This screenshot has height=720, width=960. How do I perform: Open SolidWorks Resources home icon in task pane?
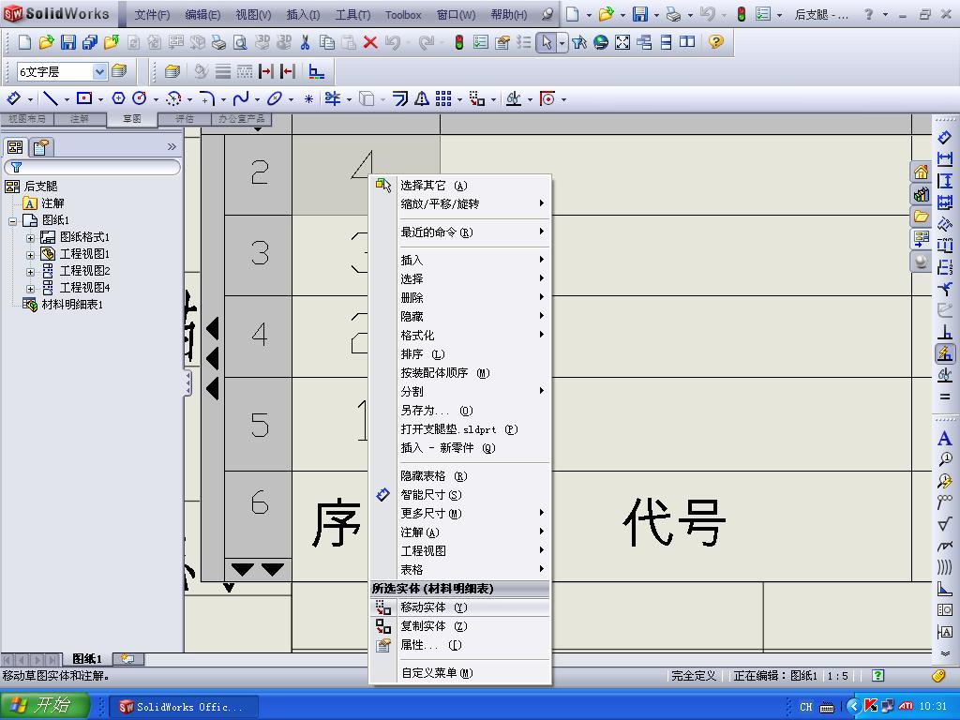tap(921, 172)
